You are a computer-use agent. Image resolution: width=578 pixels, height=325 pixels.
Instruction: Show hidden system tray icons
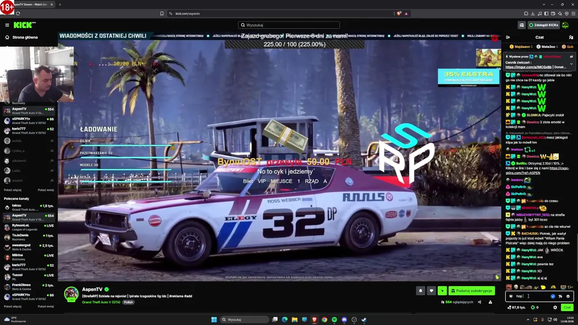point(528,320)
